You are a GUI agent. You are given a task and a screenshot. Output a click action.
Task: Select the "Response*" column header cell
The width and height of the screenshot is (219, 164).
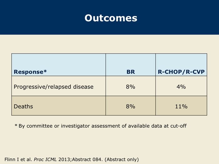click(x=30, y=72)
